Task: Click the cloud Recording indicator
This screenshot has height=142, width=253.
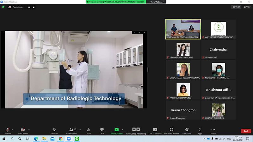Action: pyautogui.click(x=16, y=7)
